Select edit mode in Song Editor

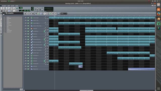[x=47, y=14]
